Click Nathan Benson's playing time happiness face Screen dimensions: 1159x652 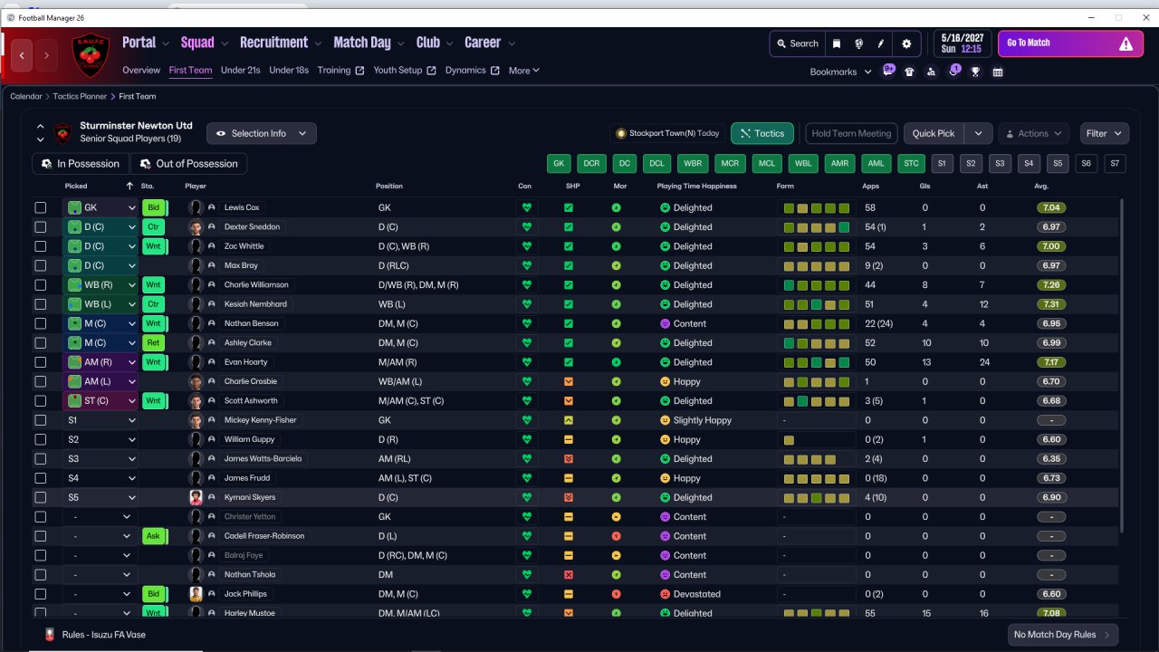tap(665, 323)
